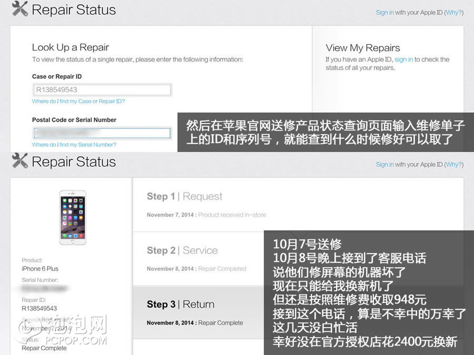Click the Postal Code or Serial Number field
The width and height of the screenshot is (474, 355).
[x=102, y=133]
